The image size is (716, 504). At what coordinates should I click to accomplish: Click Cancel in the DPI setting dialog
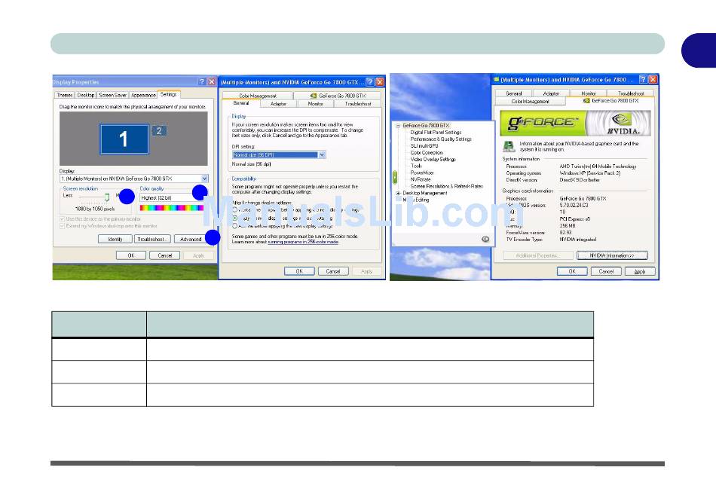coord(333,271)
